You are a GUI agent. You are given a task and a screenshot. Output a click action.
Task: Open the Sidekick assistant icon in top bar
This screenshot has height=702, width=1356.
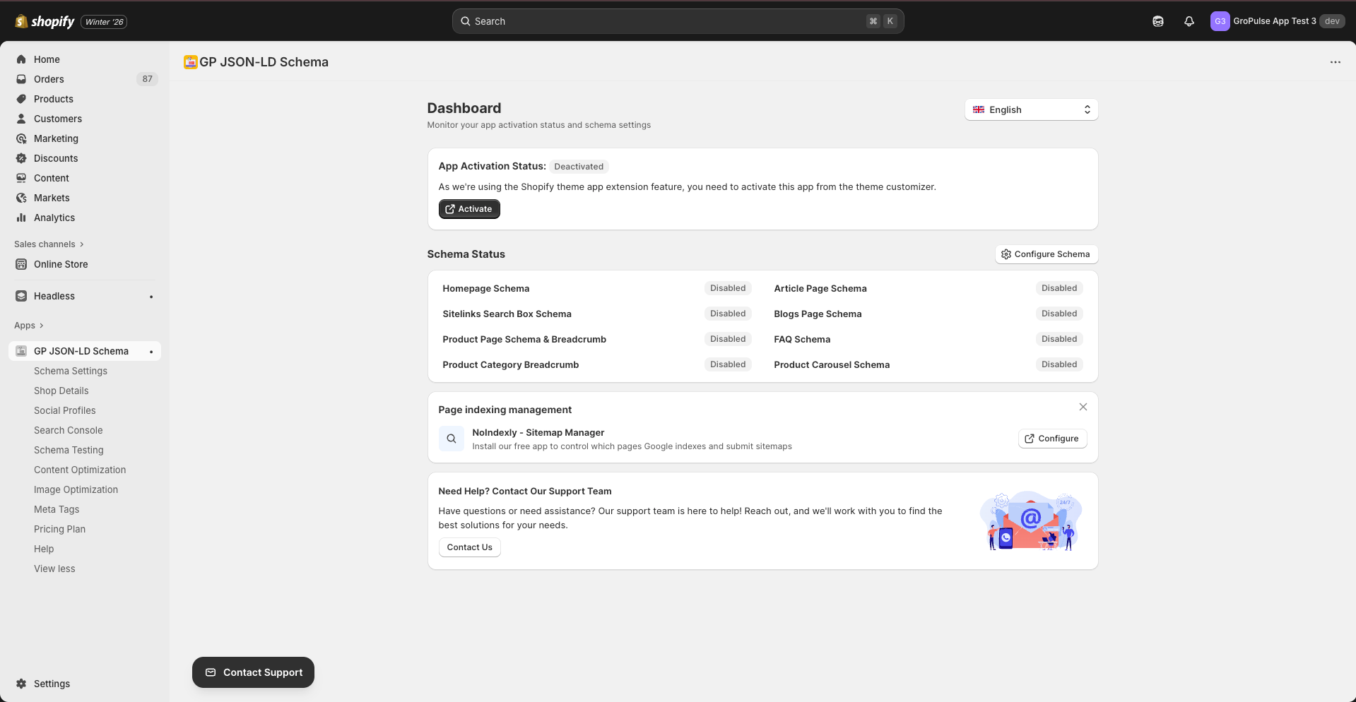(x=1158, y=21)
